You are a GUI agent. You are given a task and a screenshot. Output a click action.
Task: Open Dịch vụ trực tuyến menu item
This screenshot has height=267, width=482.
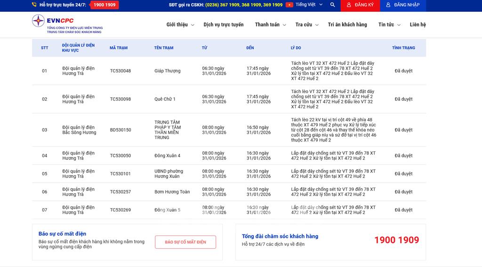[224, 25]
